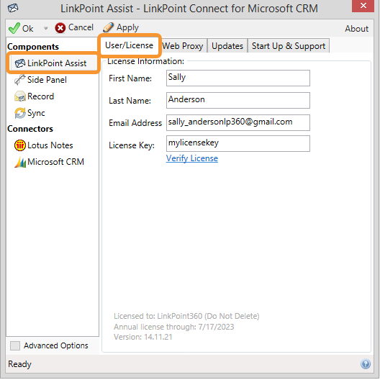This screenshot has width=380, height=380.
Task: Click the First Name field
Action: (238, 78)
